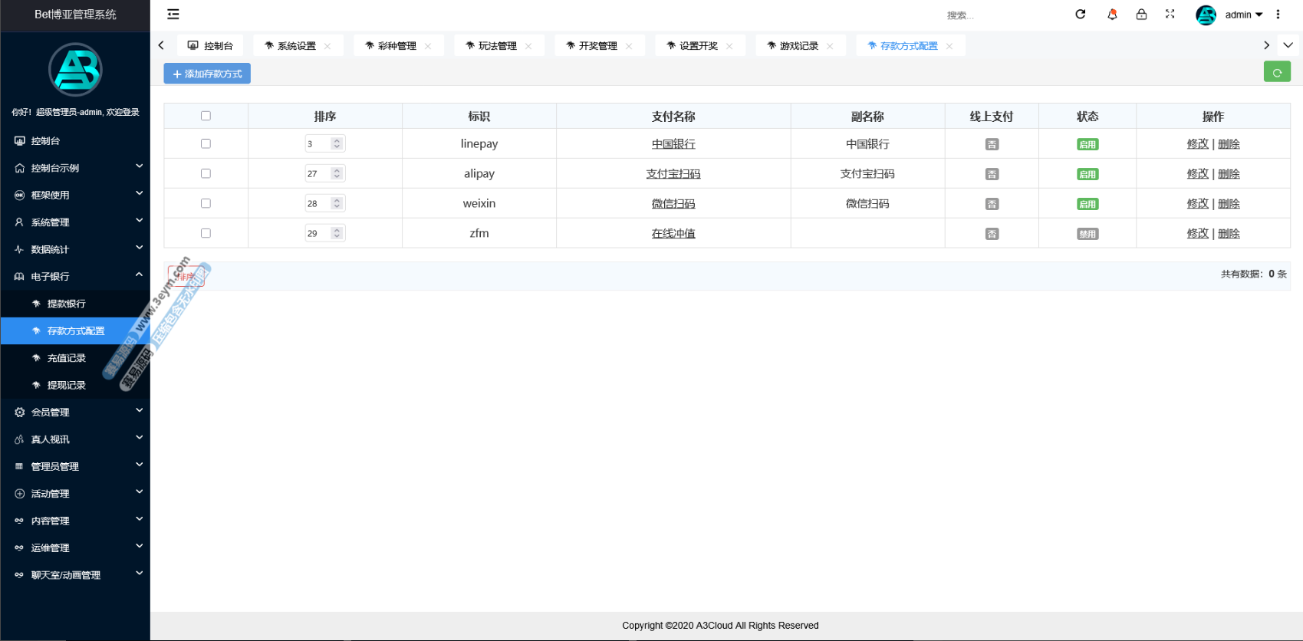Viewport: 1303px width, 641px height.
Task: Expand the 会员管理 sidebar menu
Action: 75,412
